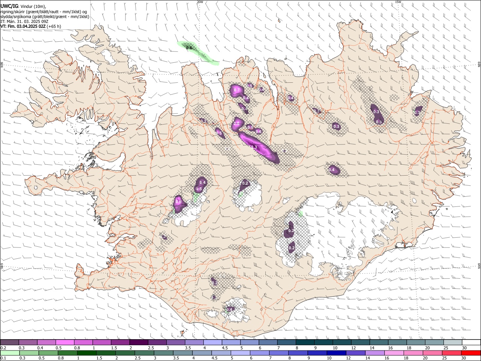Screen dimensions: 481x361
Task: Click the 'IT: Mán. 31. 03. 2025 09Z' line
Action: (x=24, y=21)
